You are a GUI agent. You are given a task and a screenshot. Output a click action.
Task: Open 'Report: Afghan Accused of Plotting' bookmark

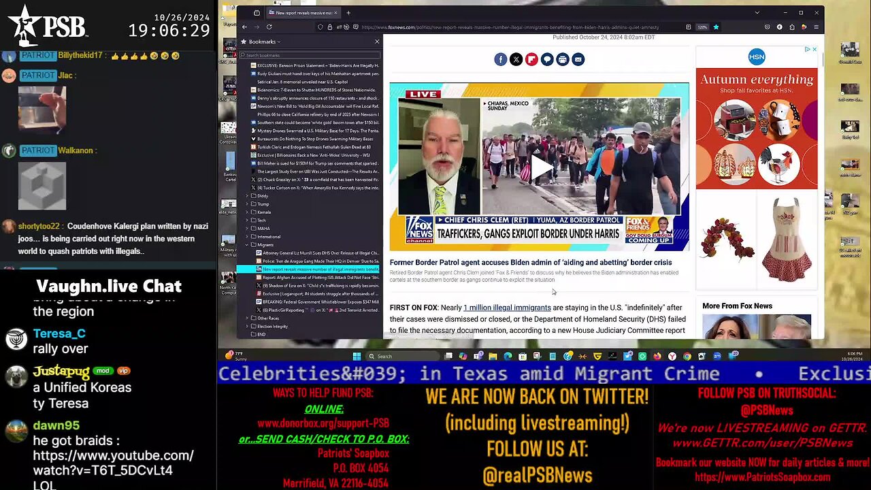point(317,278)
